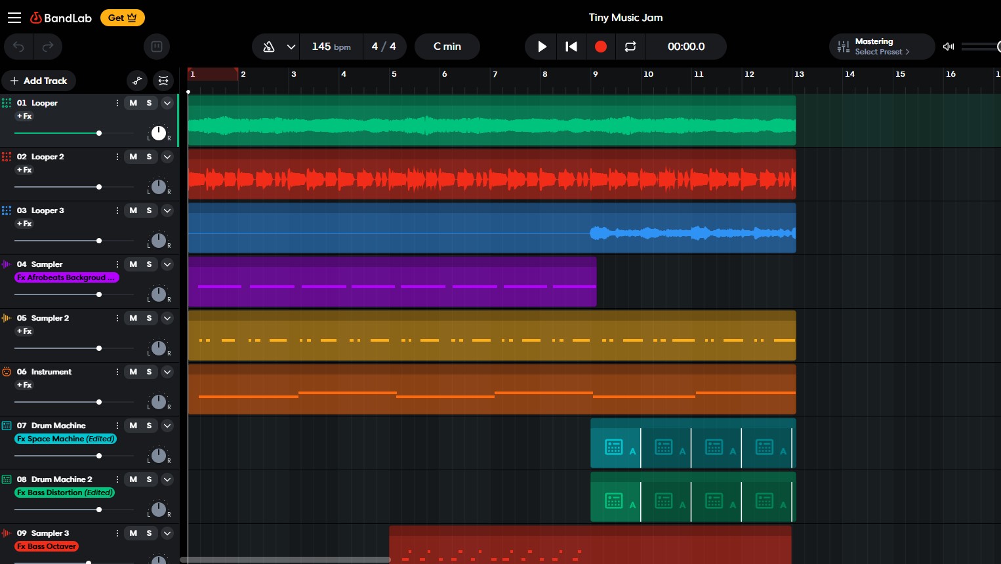Open the 06 Instrument track options menu
The width and height of the screenshot is (1001, 564).
coord(117,372)
